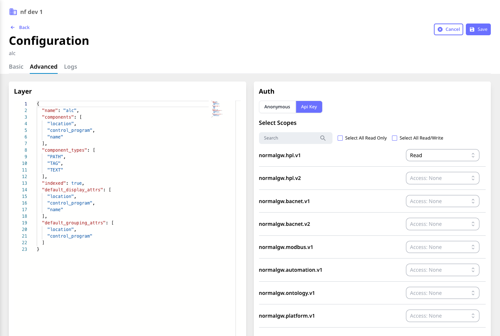Click the normalgw.ontology.v1 scope label
The width and height of the screenshot is (500, 336).
[287, 293]
